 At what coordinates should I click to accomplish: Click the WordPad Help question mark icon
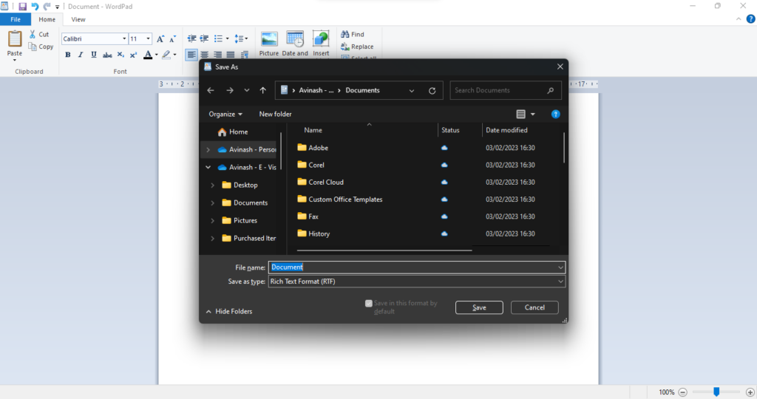coord(751,19)
